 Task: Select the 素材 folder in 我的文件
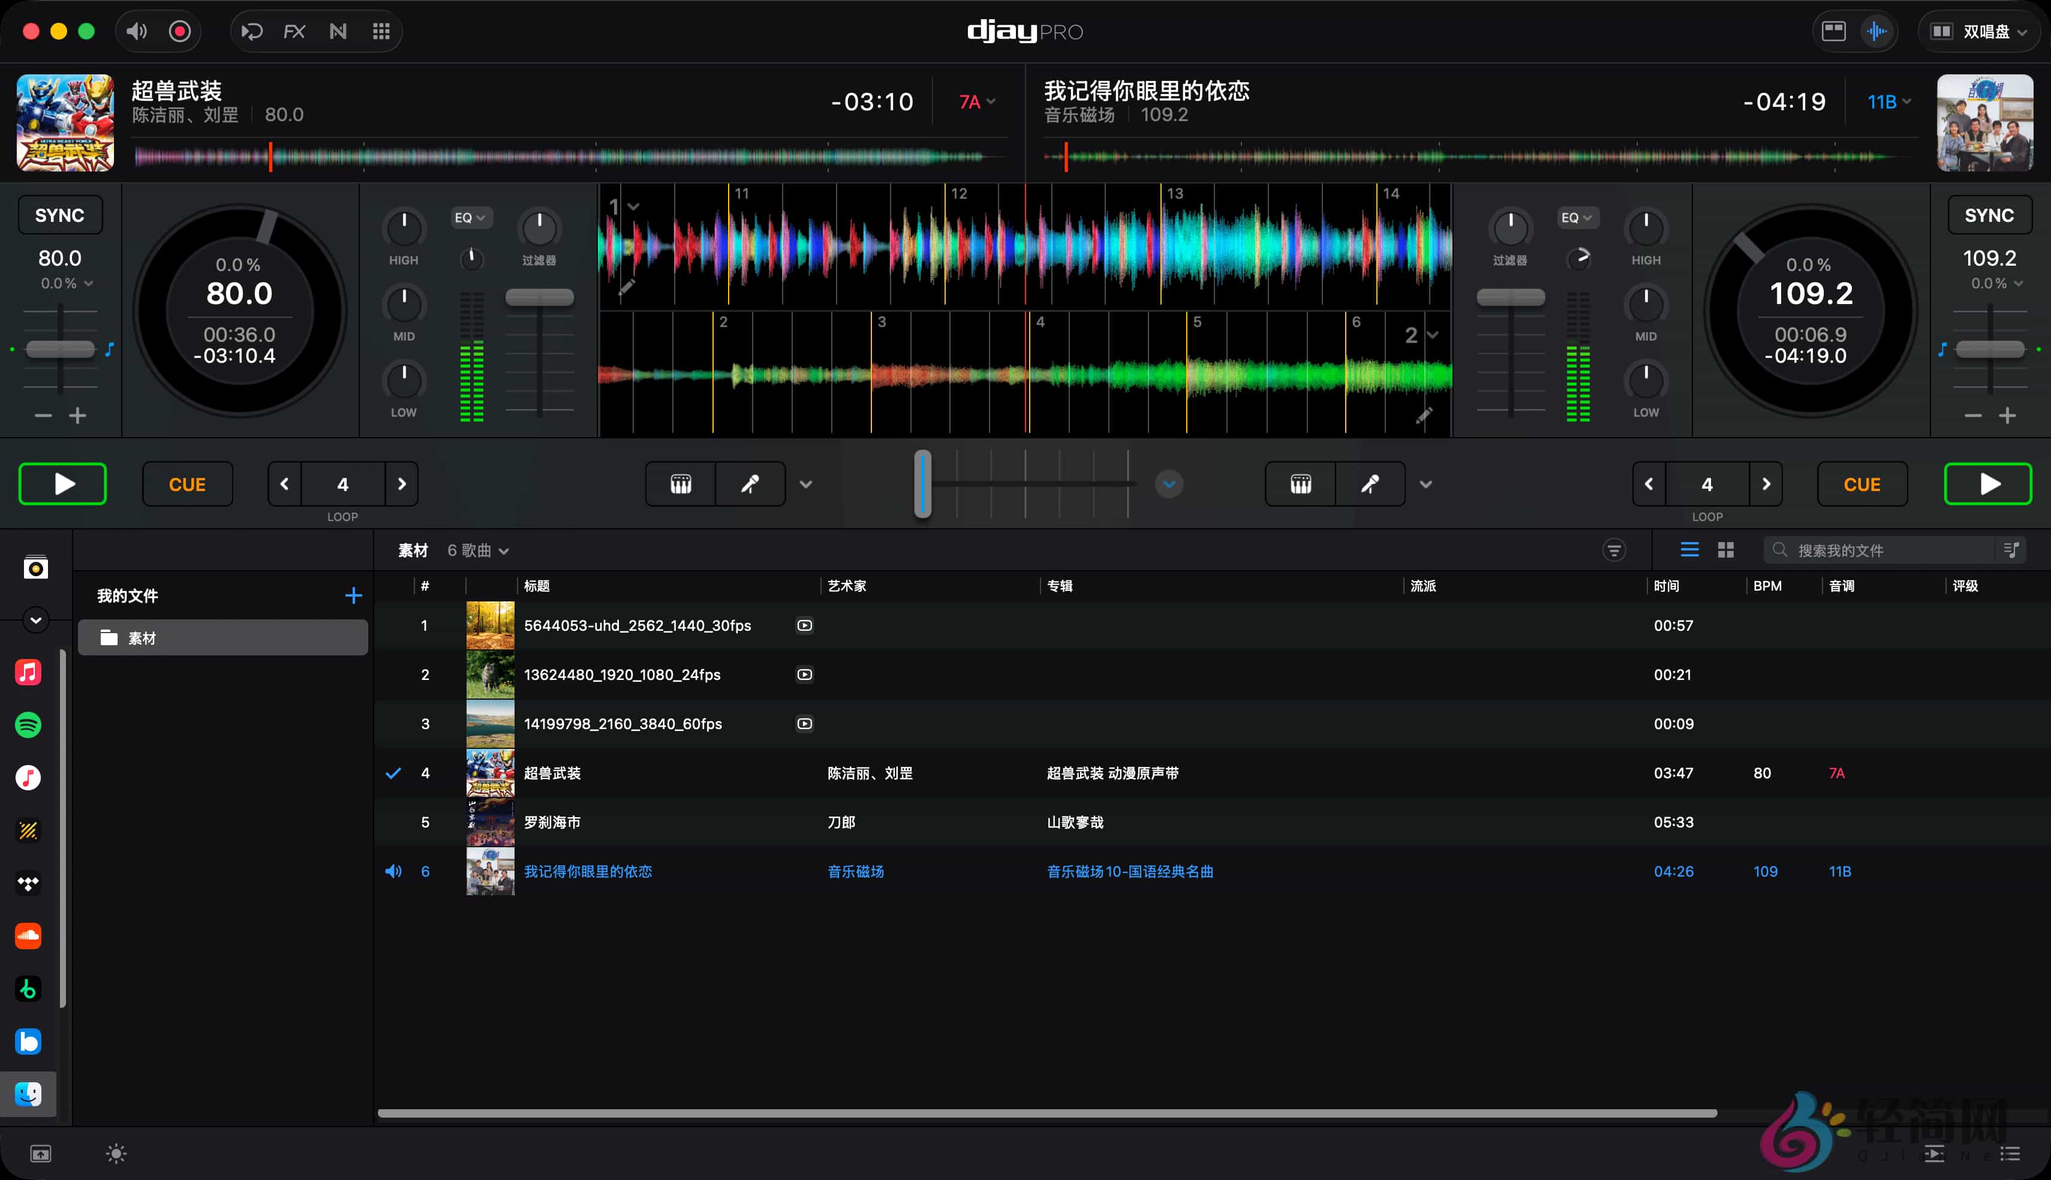[223, 638]
